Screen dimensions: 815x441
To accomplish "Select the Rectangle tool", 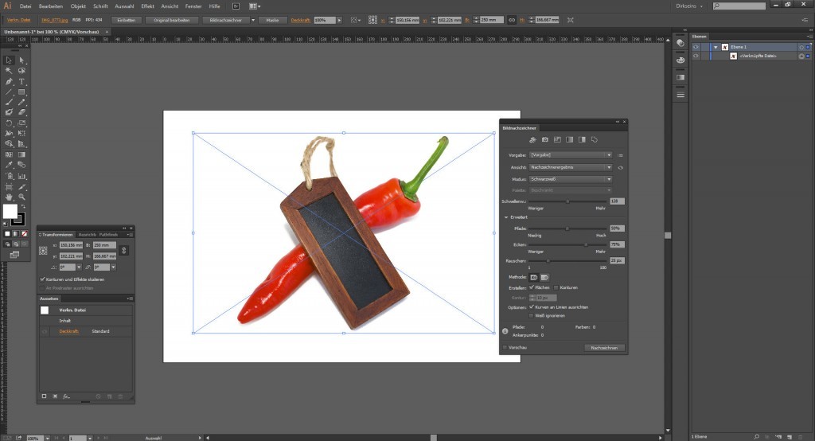I will point(21,92).
